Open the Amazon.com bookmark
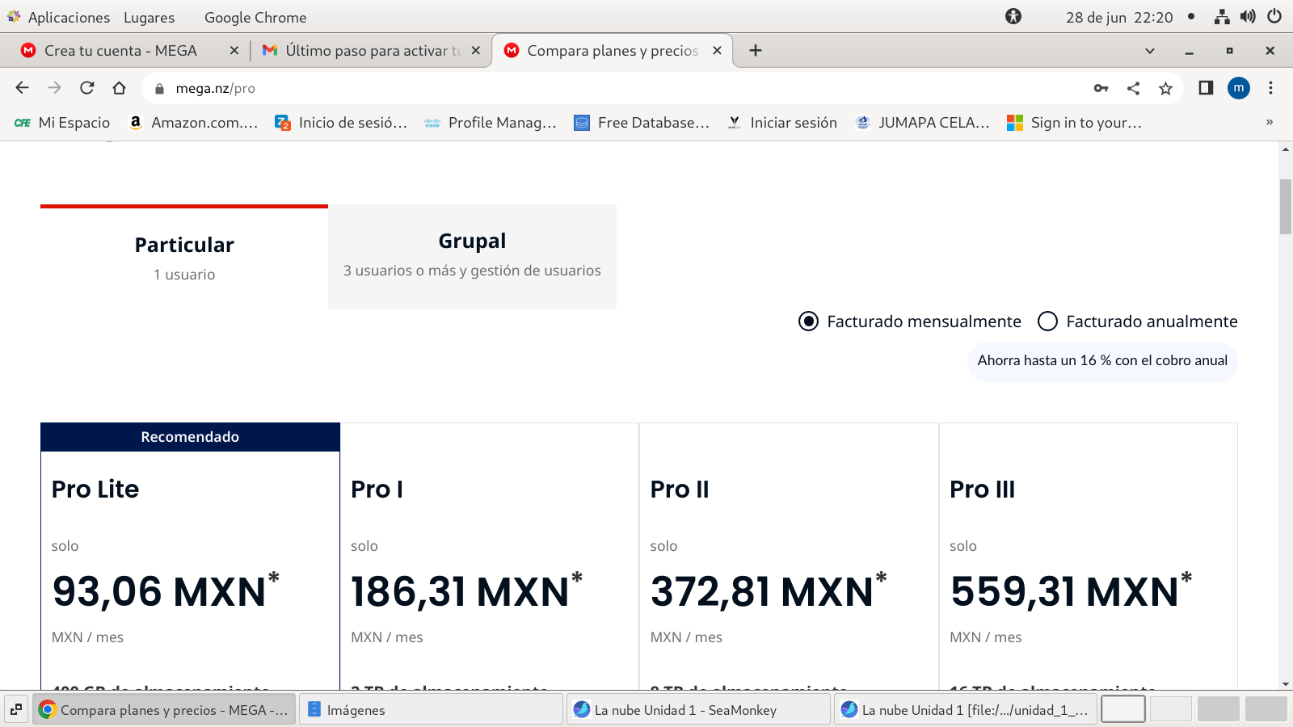This screenshot has height=727, width=1293. pos(194,122)
